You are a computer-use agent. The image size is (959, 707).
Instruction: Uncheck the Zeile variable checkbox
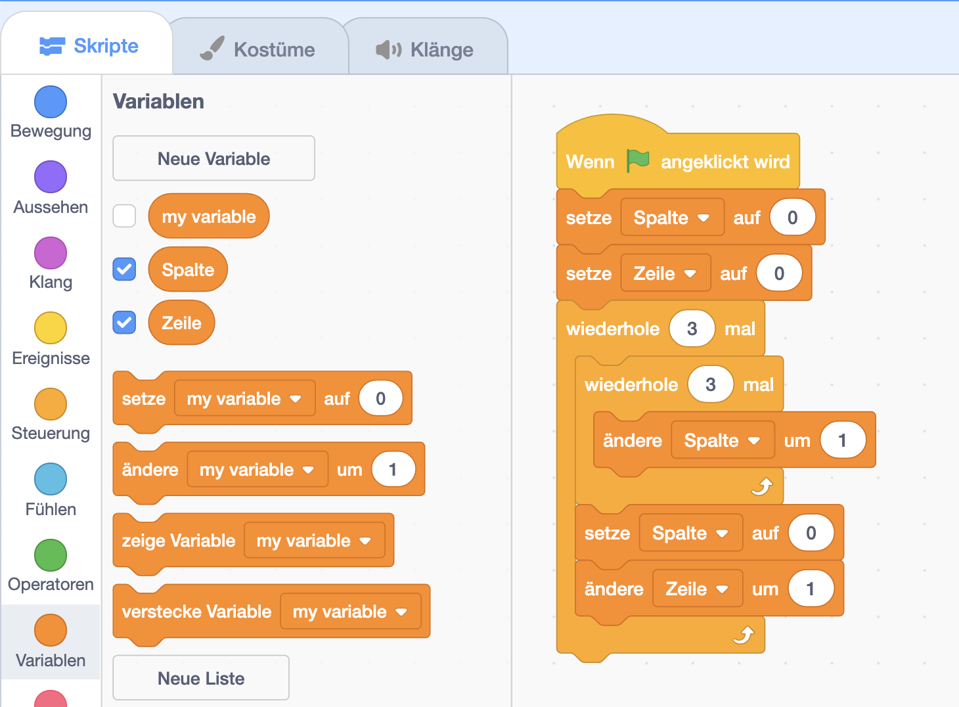124,322
